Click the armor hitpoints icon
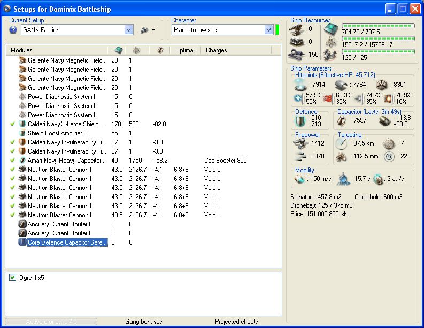 tap(341, 84)
